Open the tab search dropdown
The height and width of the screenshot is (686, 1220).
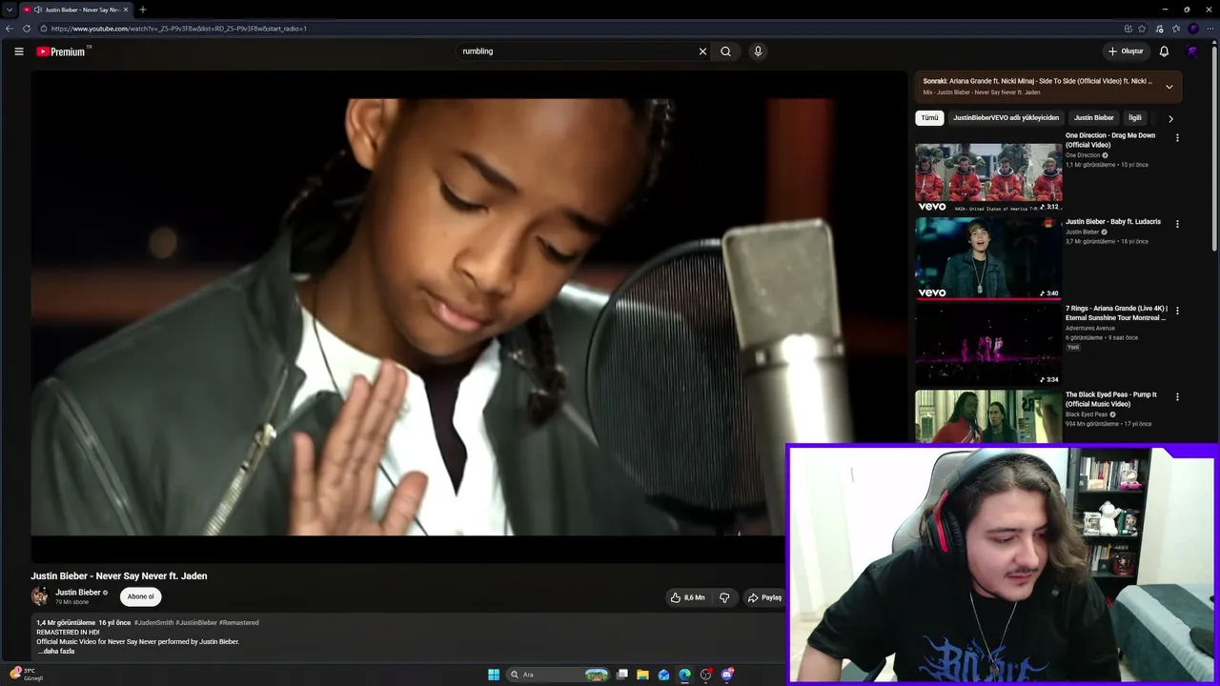coord(10,10)
